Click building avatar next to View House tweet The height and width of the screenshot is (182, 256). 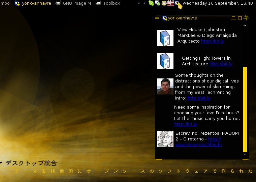[x=165, y=38]
